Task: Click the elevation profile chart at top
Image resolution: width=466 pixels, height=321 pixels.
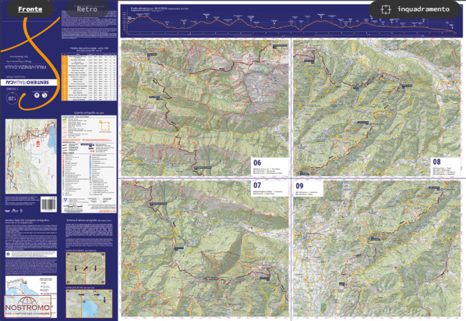Action: [291, 21]
